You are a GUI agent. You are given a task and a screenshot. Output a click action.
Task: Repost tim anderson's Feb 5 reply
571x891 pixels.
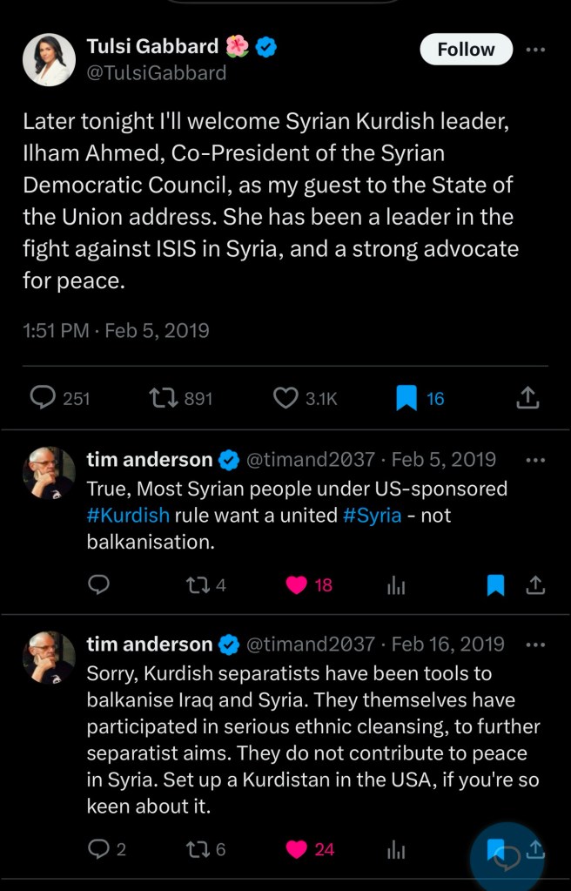tap(198, 585)
